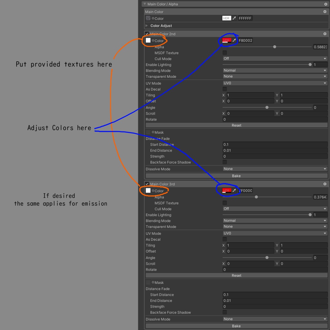Click Bake button in Main Color 2nd

click(237, 176)
